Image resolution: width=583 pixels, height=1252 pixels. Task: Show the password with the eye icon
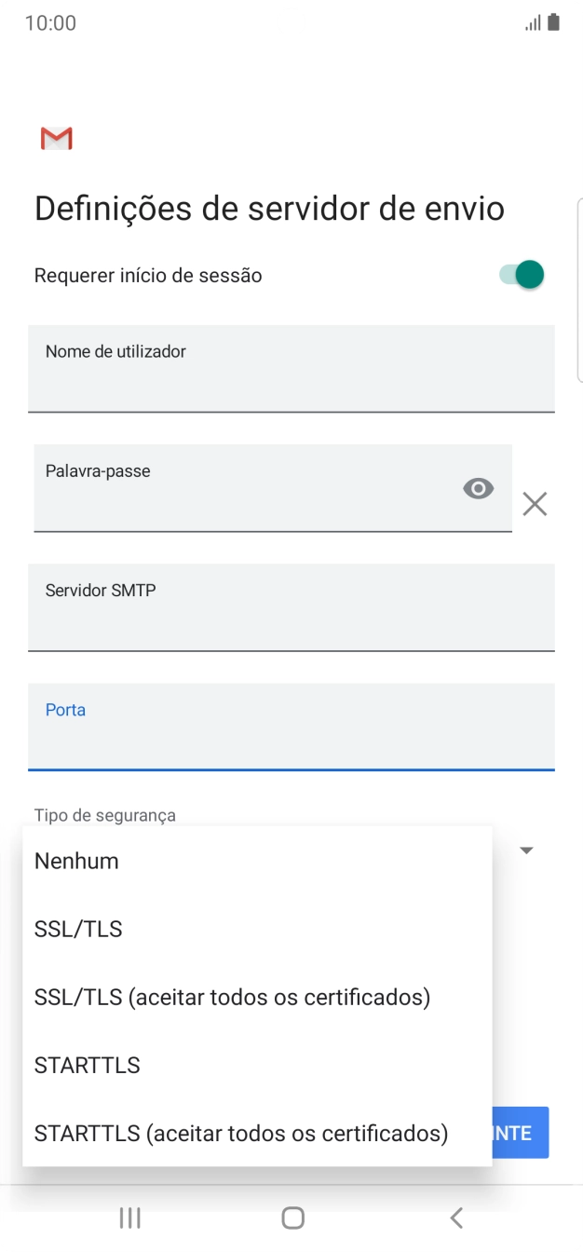tap(478, 487)
